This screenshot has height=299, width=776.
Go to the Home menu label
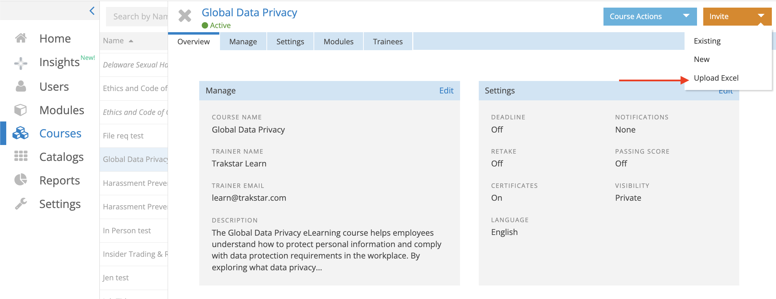click(x=55, y=38)
